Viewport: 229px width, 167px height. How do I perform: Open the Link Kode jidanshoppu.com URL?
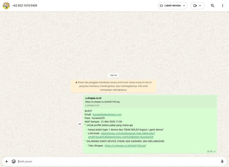click(121, 135)
